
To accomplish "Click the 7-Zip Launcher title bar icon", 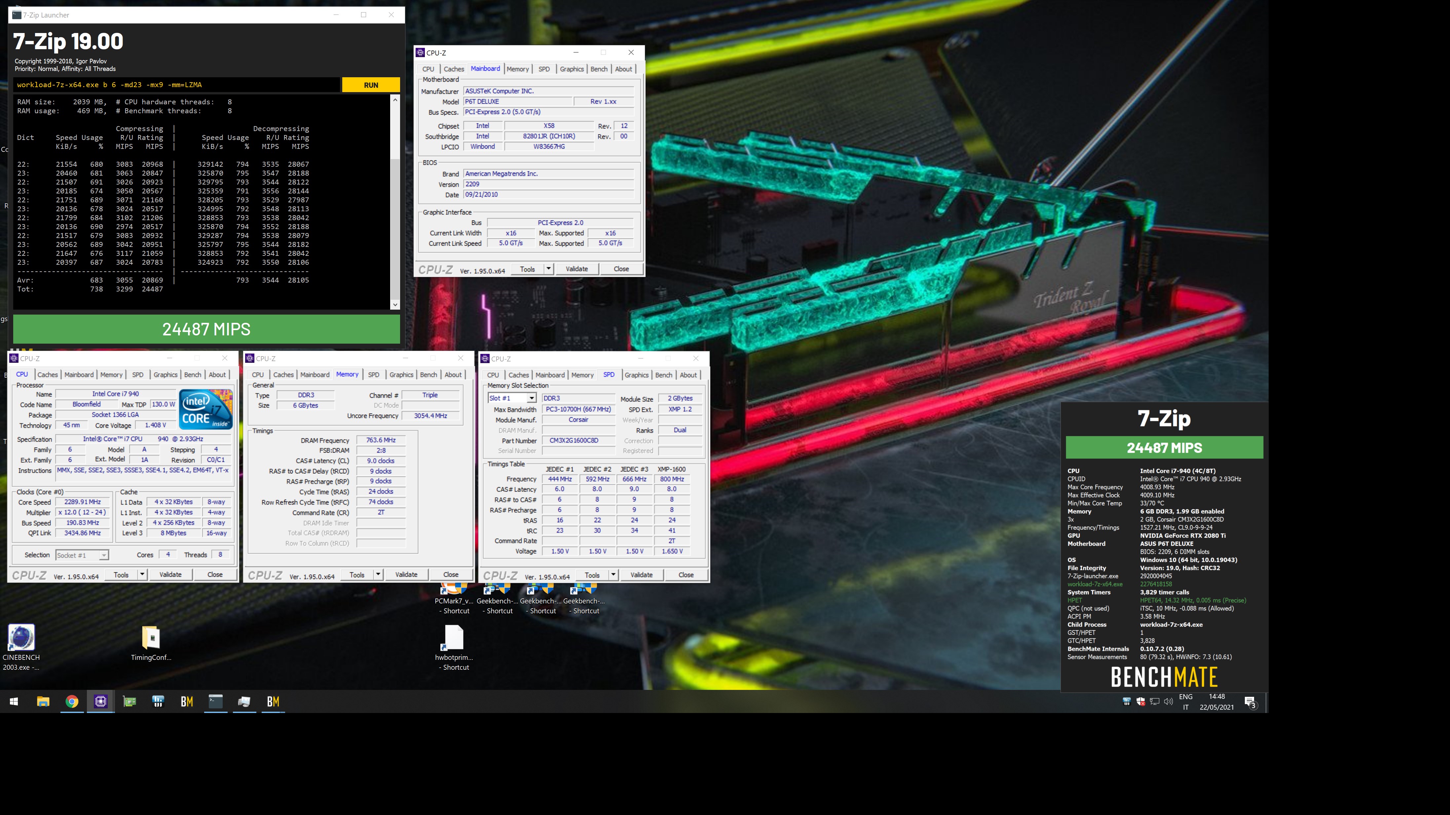I will click(16, 15).
